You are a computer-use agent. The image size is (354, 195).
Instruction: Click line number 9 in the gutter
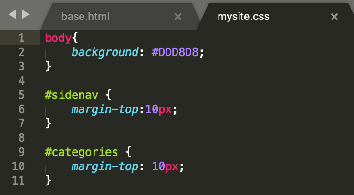tap(21, 152)
